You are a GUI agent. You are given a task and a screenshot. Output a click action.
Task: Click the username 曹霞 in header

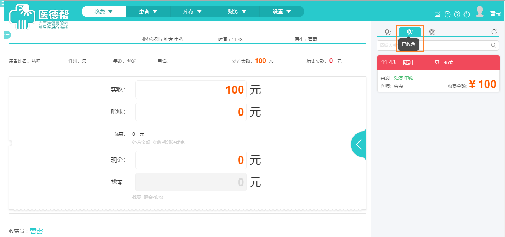(x=495, y=13)
